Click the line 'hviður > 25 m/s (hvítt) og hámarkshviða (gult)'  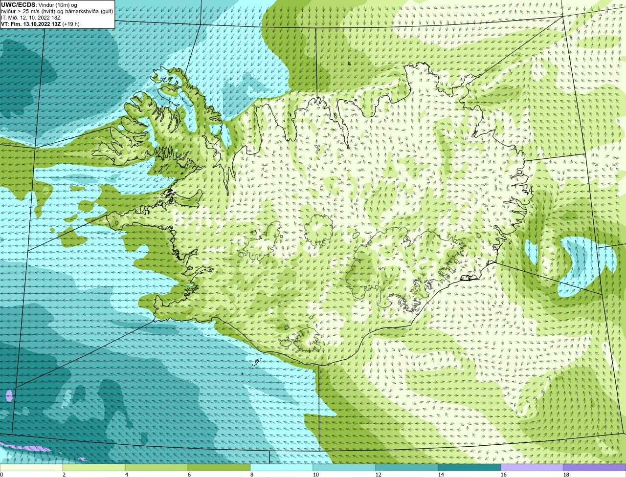pos(57,11)
